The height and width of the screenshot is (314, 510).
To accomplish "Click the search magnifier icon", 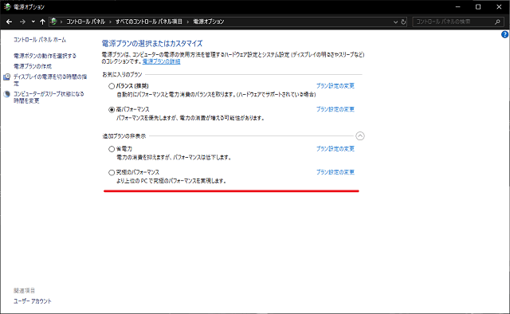I will click(497, 22).
